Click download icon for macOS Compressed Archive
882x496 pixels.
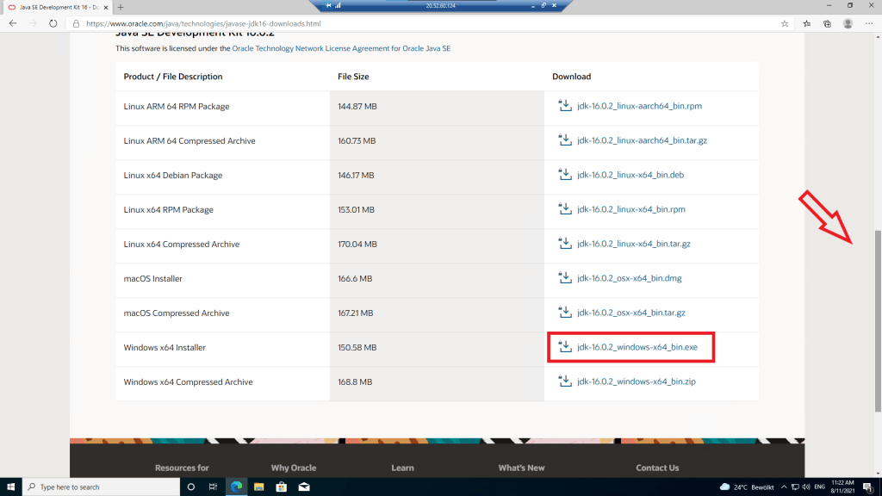pos(565,312)
